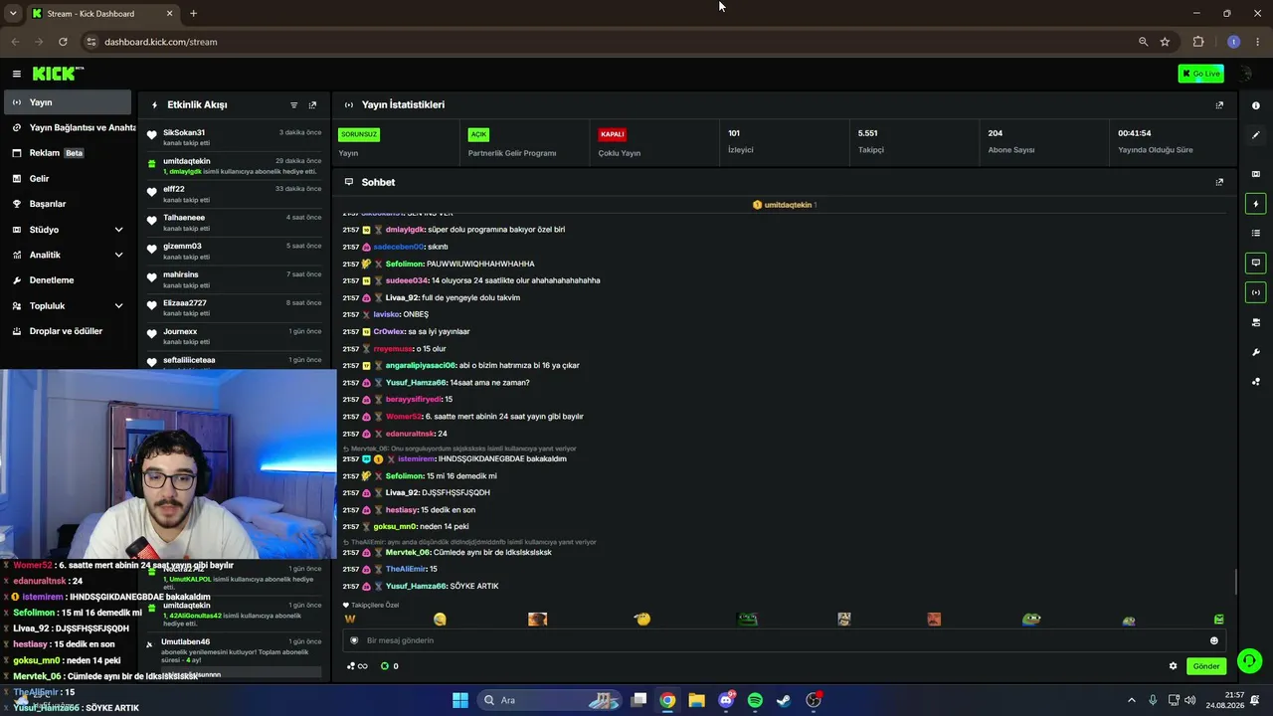Expand the Stüdyo sidebar section
1273x716 pixels.
coord(118,230)
